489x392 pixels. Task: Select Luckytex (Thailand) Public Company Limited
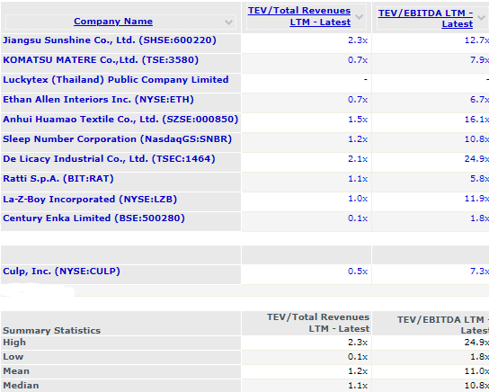click(x=116, y=80)
